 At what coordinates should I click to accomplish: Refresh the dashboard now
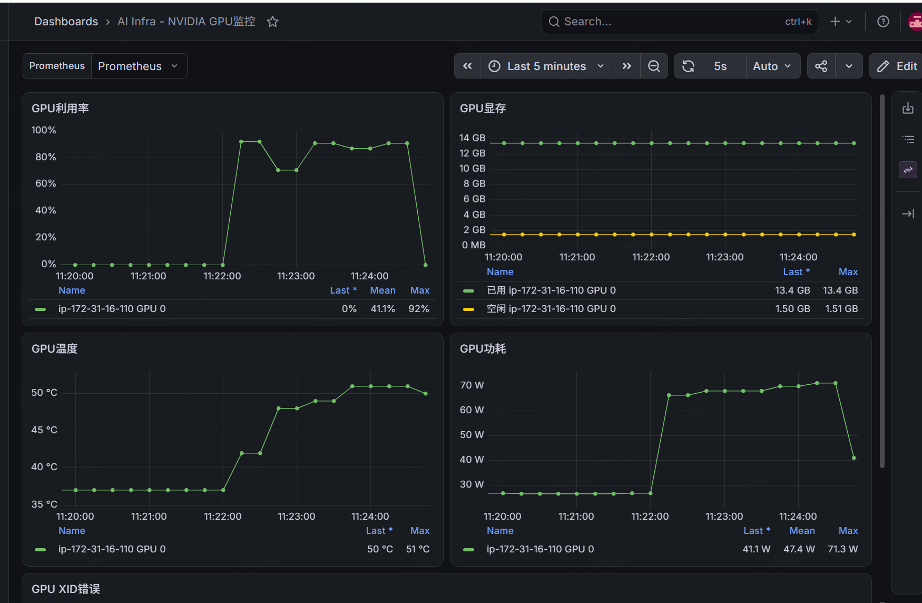(688, 66)
